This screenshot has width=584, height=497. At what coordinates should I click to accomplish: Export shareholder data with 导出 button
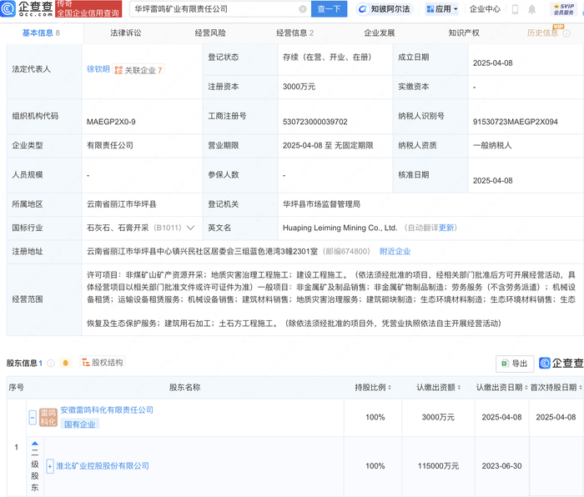(514, 364)
